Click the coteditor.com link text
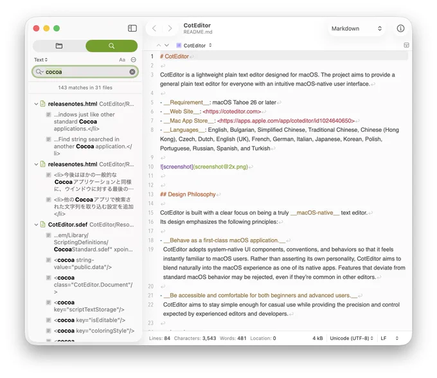 tap(232, 111)
